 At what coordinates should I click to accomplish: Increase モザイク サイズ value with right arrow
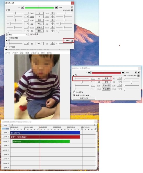click(x=27, y=44)
